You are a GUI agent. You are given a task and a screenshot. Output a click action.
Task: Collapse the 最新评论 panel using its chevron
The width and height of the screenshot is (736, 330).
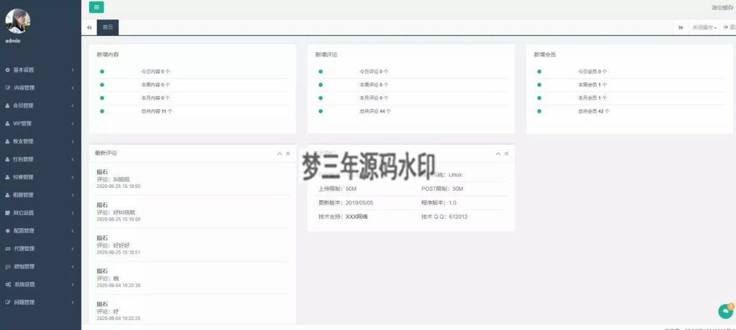pyautogui.click(x=280, y=154)
